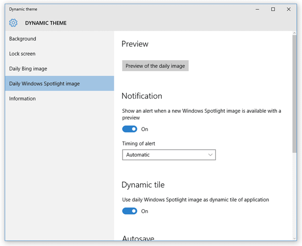This screenshot has height=246, width=302.
Task: Click the Dynamic tile heading
Action: click(x=143, y=185)
